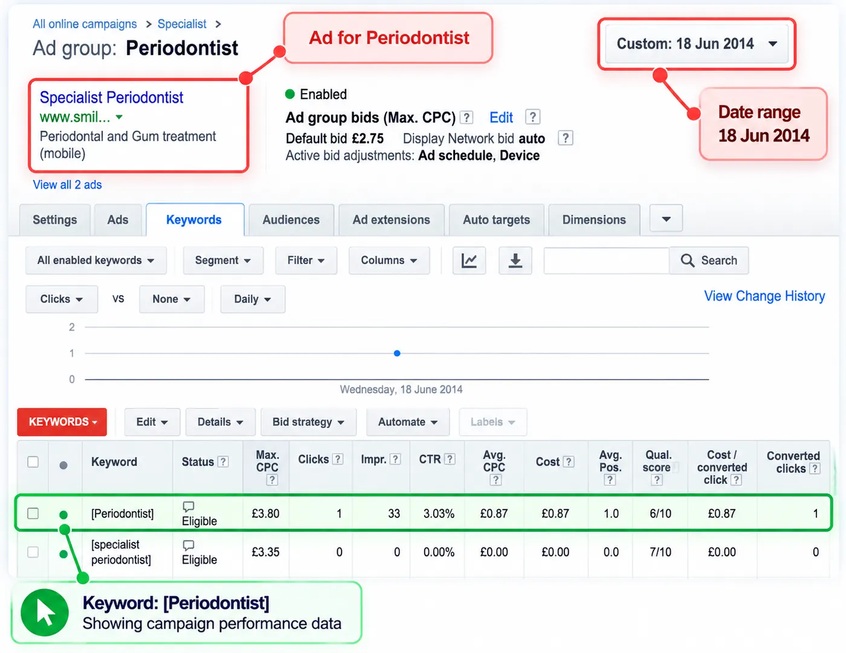Open the Audiences tab

tap(291, 220)
